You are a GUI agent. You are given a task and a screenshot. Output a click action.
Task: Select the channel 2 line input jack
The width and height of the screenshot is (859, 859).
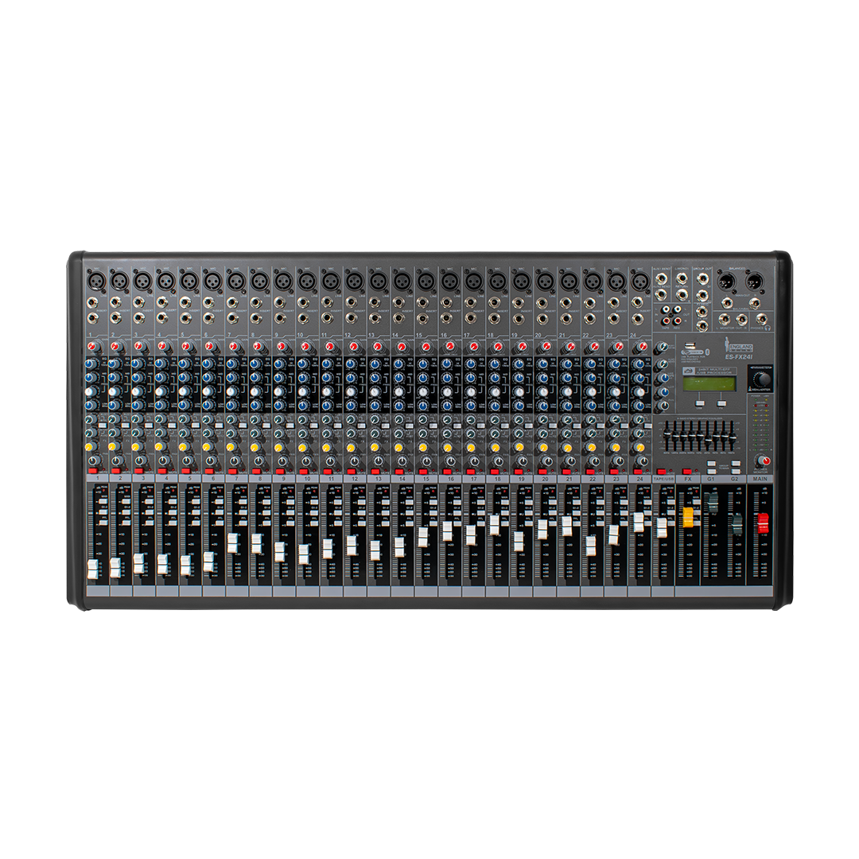116,302
